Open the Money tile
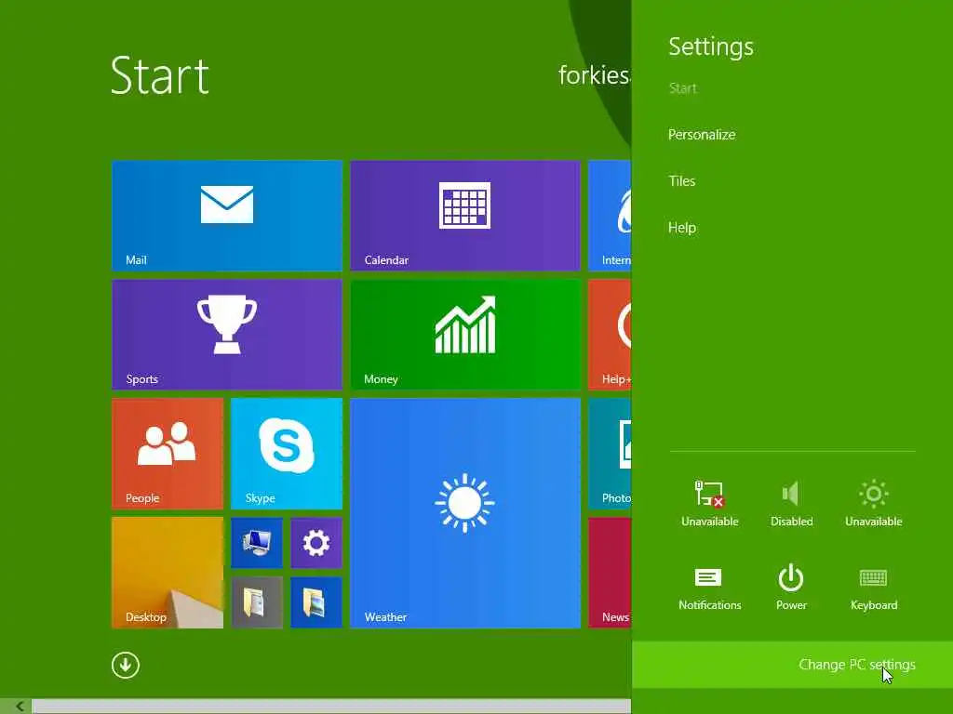 tap(465, 334)
